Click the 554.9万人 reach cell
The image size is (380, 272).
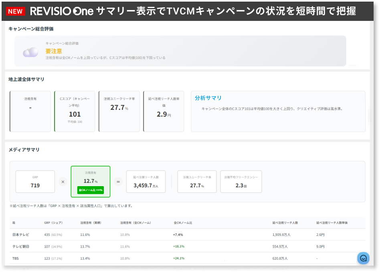tap(280, 246)
